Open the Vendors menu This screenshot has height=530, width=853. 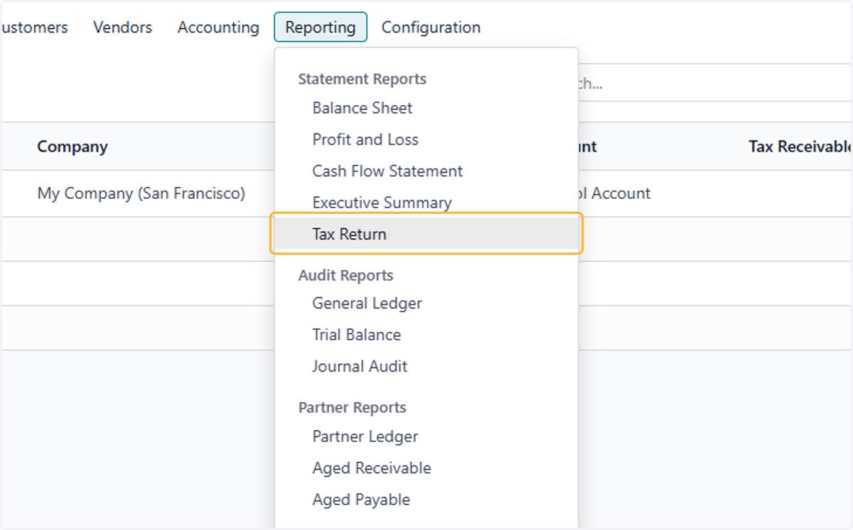tap(122, 28)
